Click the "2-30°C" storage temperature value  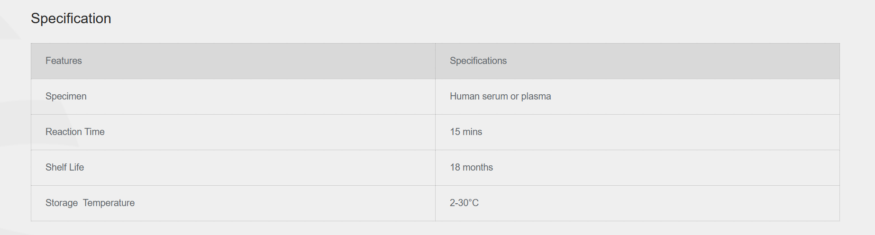pos(464,203)
